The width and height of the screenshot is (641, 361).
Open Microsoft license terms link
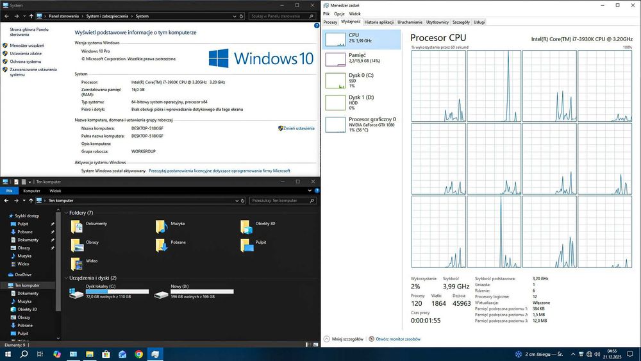(x=219, y=171)
